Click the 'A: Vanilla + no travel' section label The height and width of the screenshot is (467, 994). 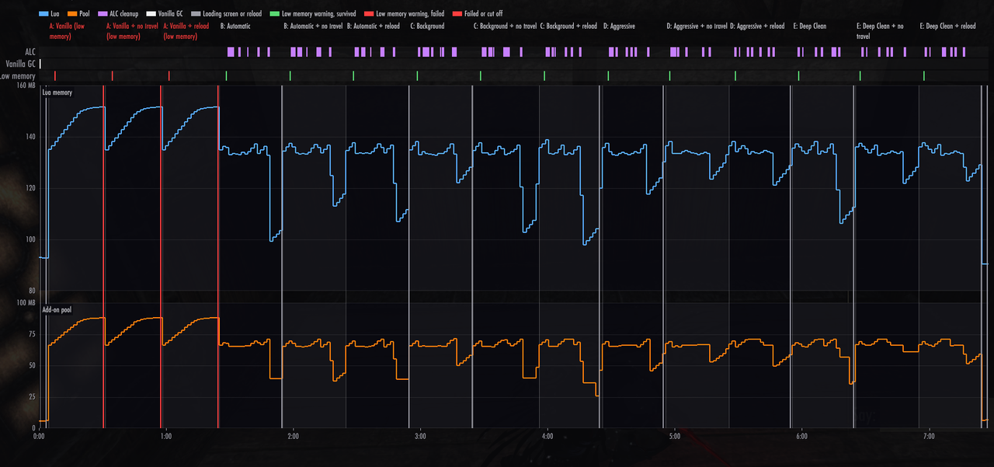pos(132,31)
